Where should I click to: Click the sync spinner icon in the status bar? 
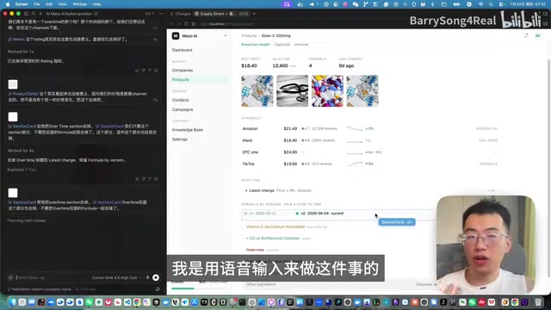point(158,289)
